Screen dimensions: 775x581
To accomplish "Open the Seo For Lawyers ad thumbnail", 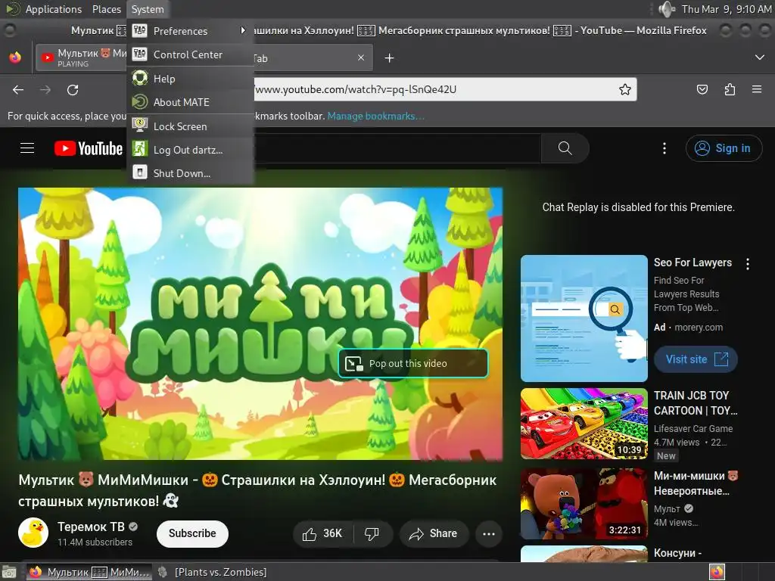I will click(x=584, y=318).
